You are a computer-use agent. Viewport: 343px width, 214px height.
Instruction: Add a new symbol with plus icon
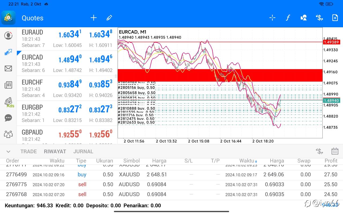[x=94, y=18]
